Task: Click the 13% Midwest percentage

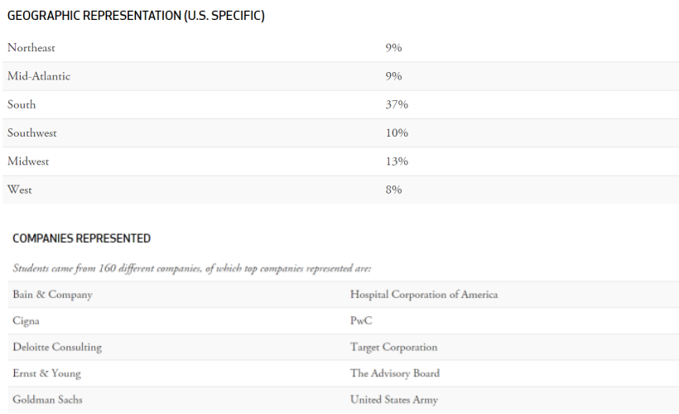Action: coord(397,161)
